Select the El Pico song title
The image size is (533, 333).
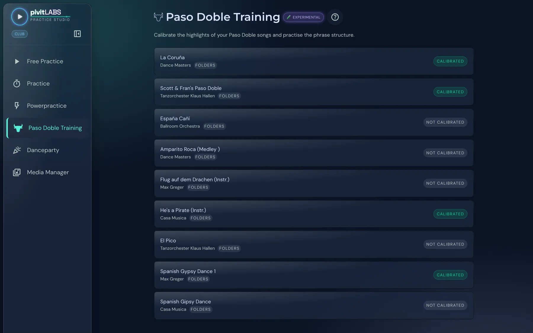click(168, 241)
